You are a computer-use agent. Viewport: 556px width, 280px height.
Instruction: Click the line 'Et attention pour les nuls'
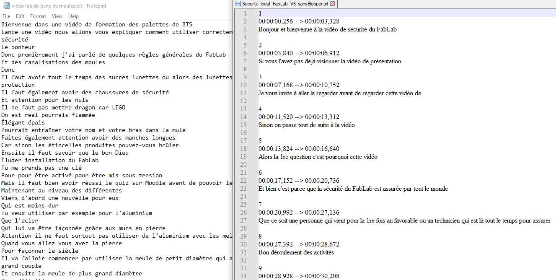coord(45,100)
